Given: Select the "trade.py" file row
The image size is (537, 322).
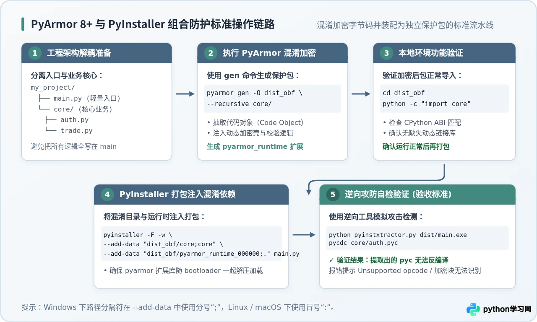Looking at the screenshot, I should (x=69, y=130).
